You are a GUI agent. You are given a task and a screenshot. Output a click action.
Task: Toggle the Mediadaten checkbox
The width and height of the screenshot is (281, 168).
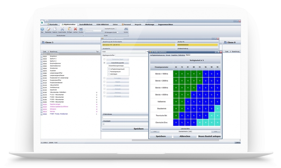point(104,78)
